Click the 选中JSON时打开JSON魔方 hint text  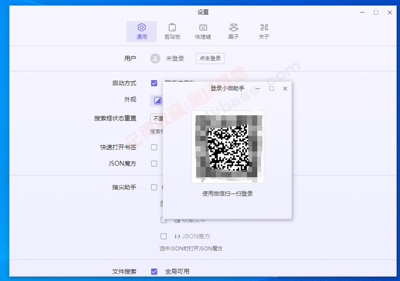coord(191,249)
